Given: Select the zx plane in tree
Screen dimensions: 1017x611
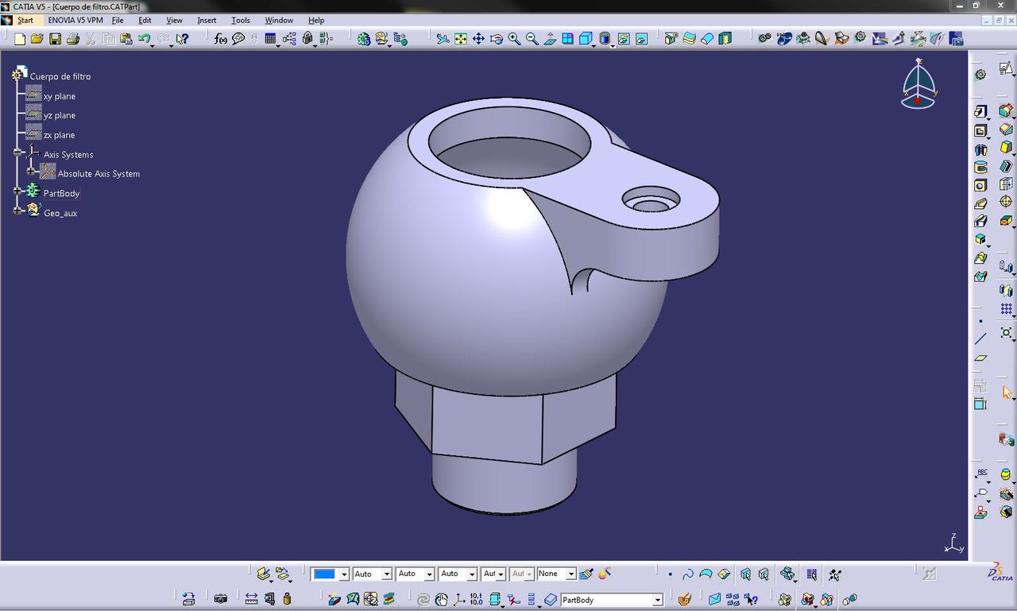Looking at the screenshot, I should pos(60,135).
